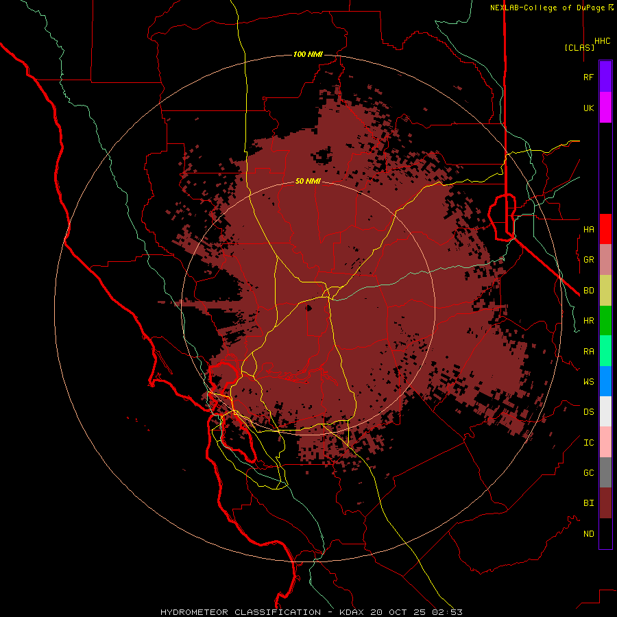
Task: Click the DS white legend swatch
Action: click(605, 411)
